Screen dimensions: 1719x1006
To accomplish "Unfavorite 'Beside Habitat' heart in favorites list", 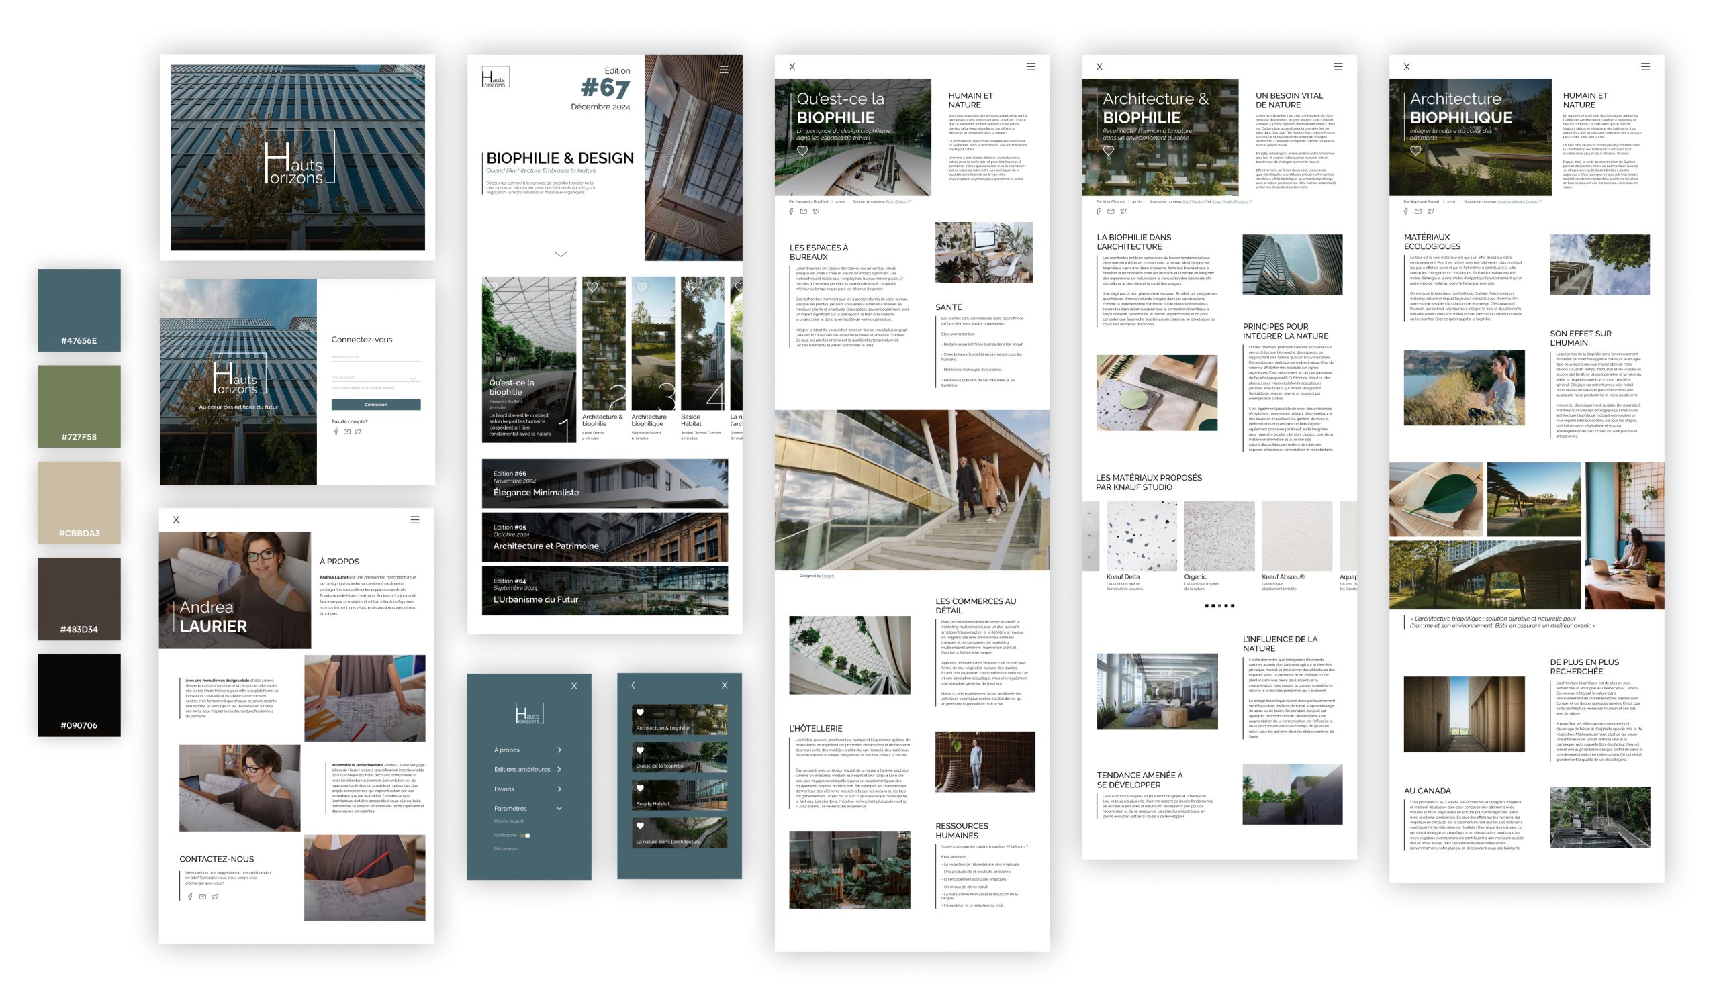I will (x=640, y=789).
